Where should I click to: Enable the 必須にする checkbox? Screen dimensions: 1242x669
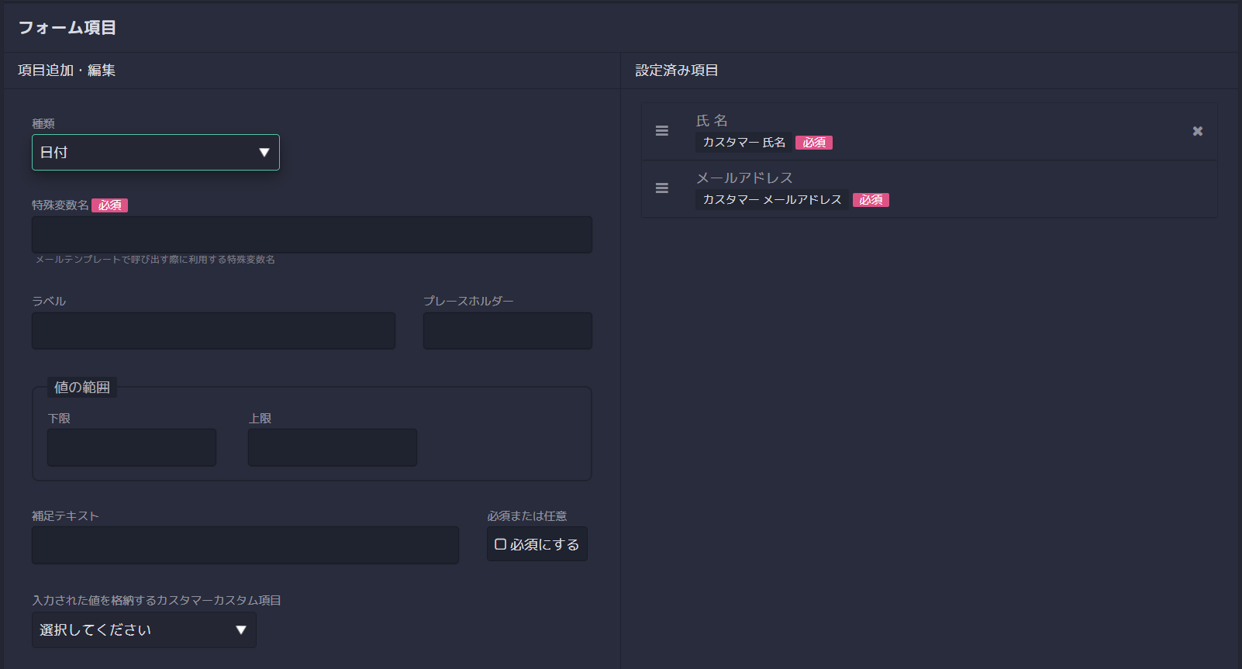click(x=501, y=544)
